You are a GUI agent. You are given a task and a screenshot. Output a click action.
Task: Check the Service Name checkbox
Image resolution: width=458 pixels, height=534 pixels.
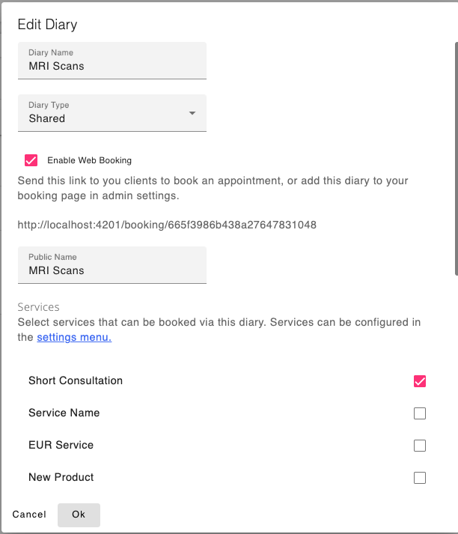[420, 413]
